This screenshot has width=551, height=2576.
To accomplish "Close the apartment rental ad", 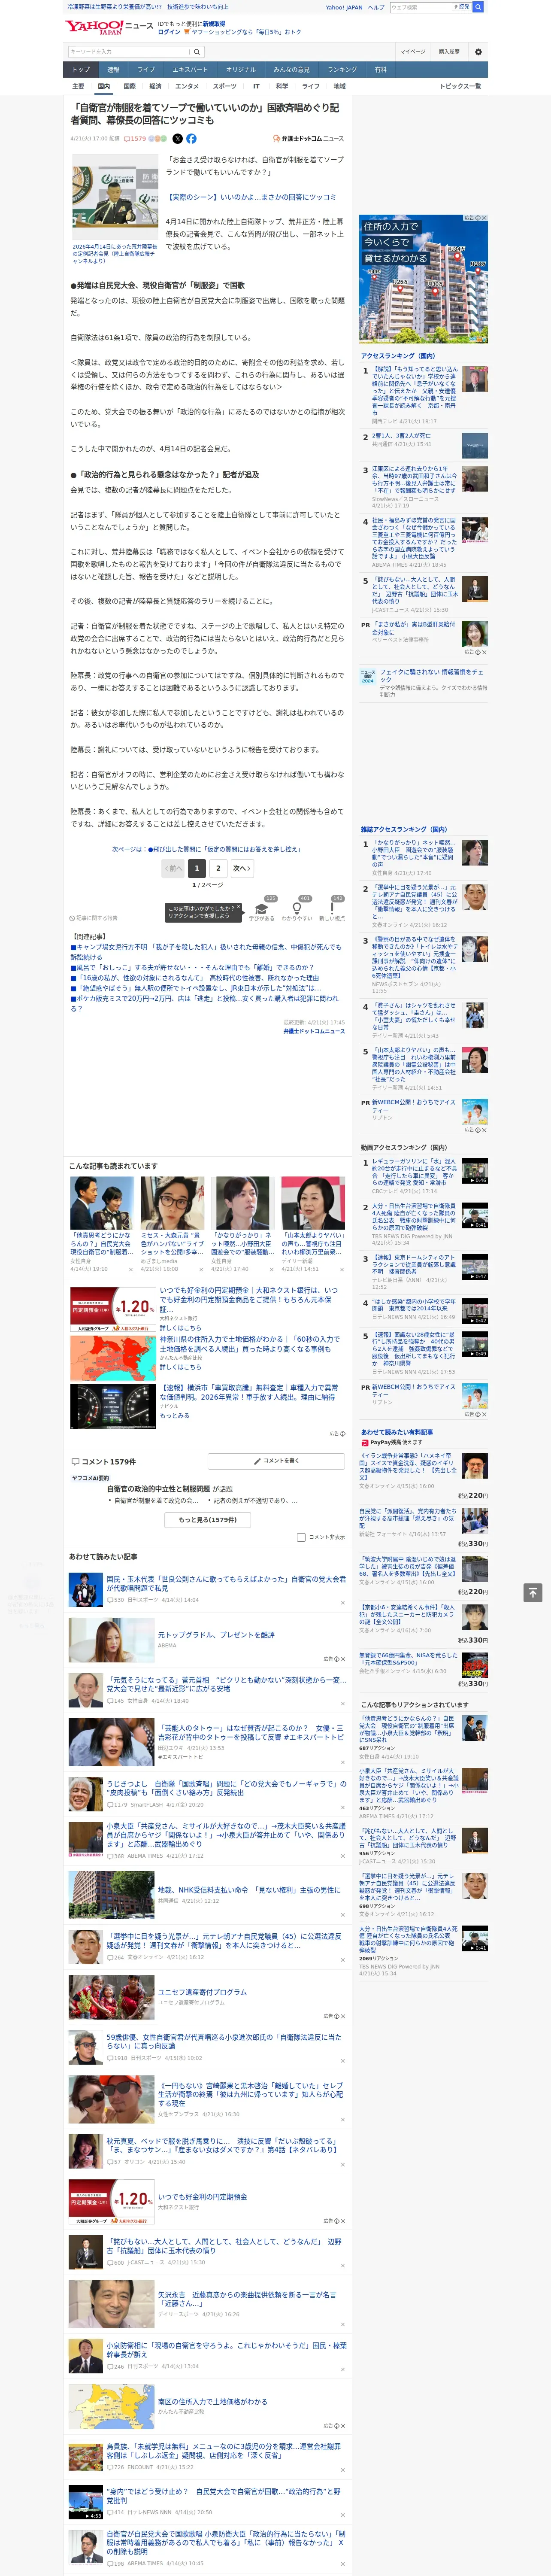I will pos(484,218).
